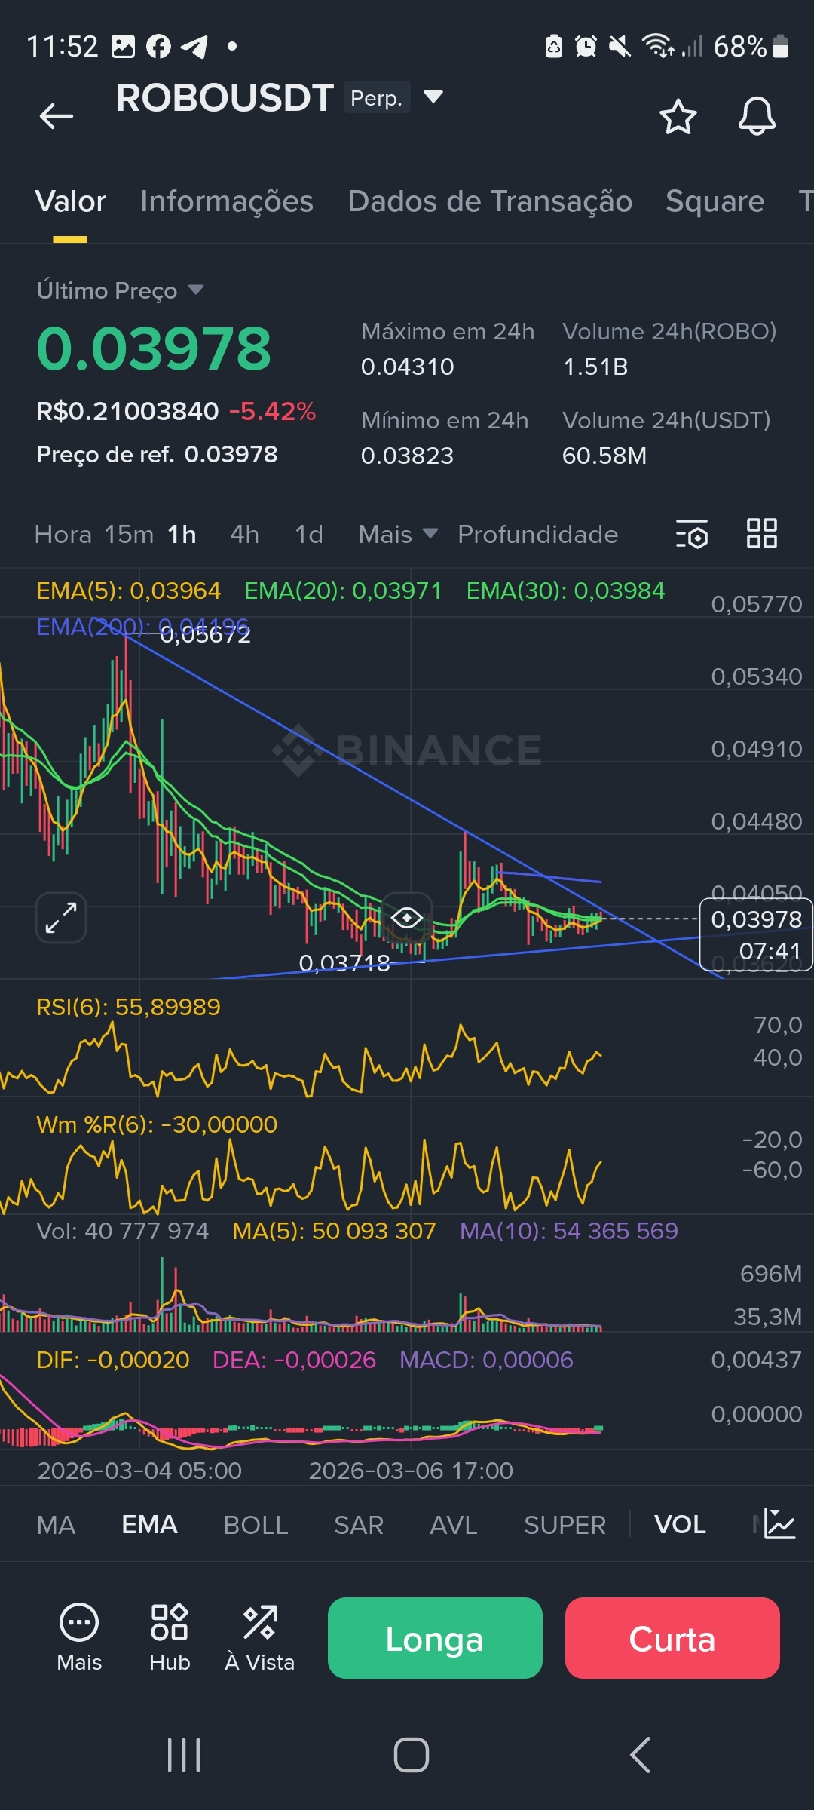Open short position with Curta button
Image resolution: width=814 pixels, height=1810 pixels.
(672, 1638)
